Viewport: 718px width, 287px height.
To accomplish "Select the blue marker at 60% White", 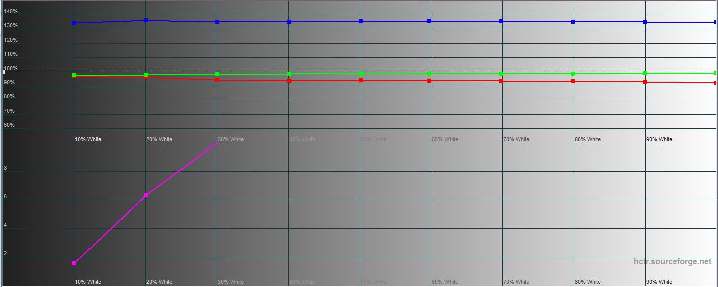I will click(x=429, y=21).
